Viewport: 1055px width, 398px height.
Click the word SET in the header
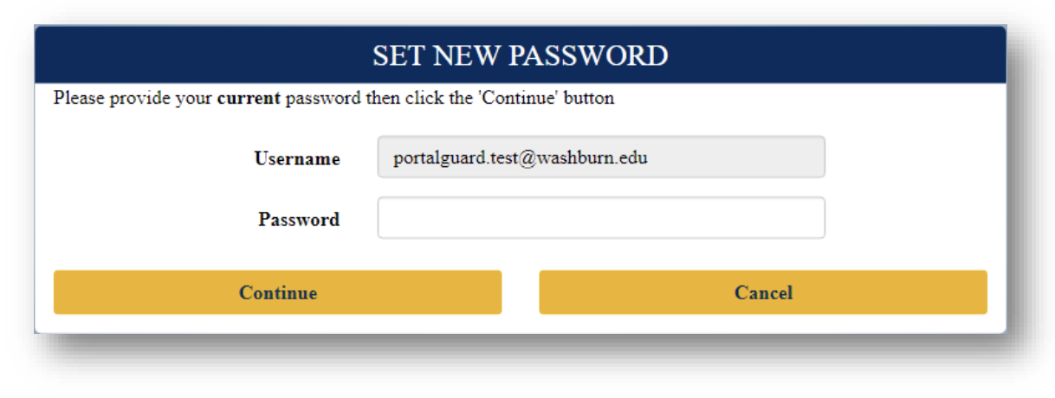(x=395, y=55)
